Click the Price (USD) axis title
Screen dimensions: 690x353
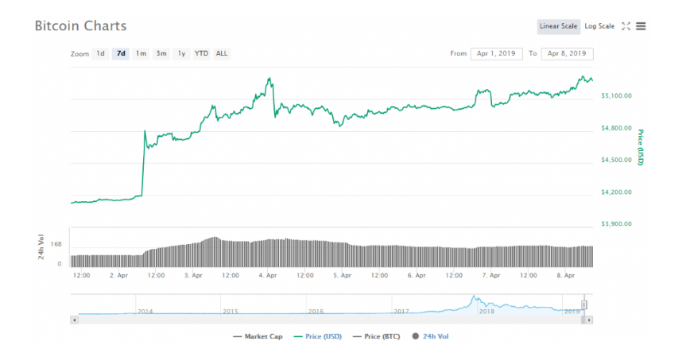[x=640, y=147]
